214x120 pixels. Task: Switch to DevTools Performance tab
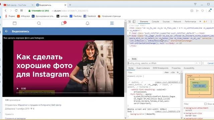point(190,21)
